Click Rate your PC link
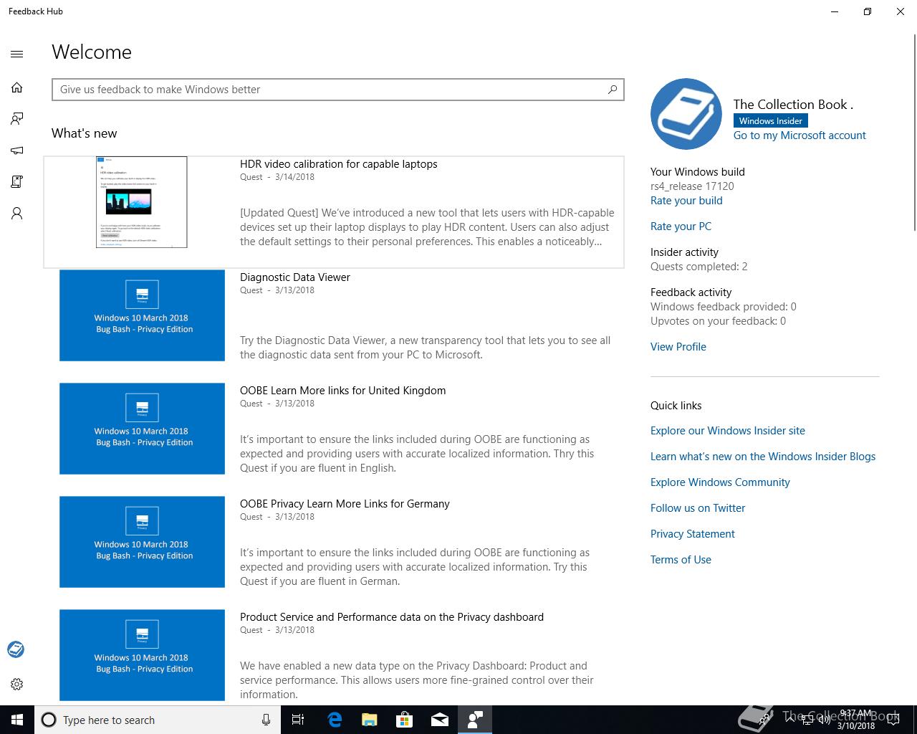917x734 pixels. click(x=681, y=227)
